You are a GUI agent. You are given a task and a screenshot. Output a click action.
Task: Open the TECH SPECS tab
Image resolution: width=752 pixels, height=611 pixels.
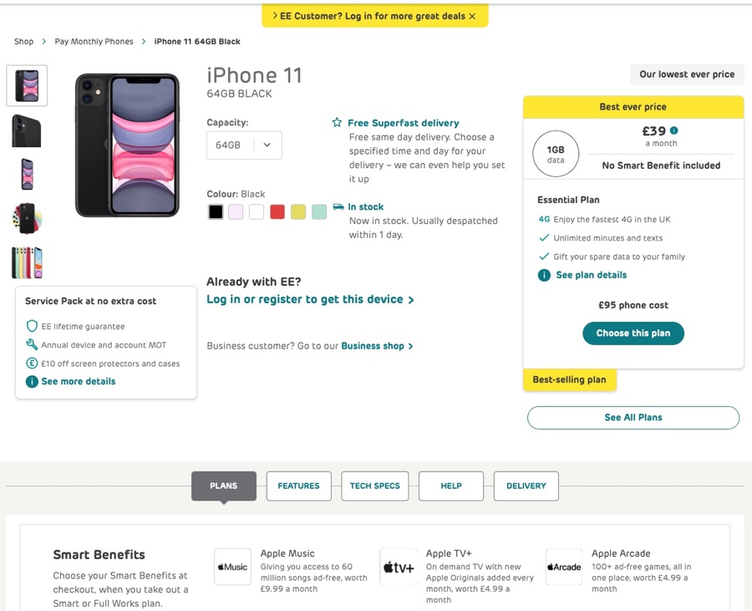pyautogui.click(x=374, y=486)
